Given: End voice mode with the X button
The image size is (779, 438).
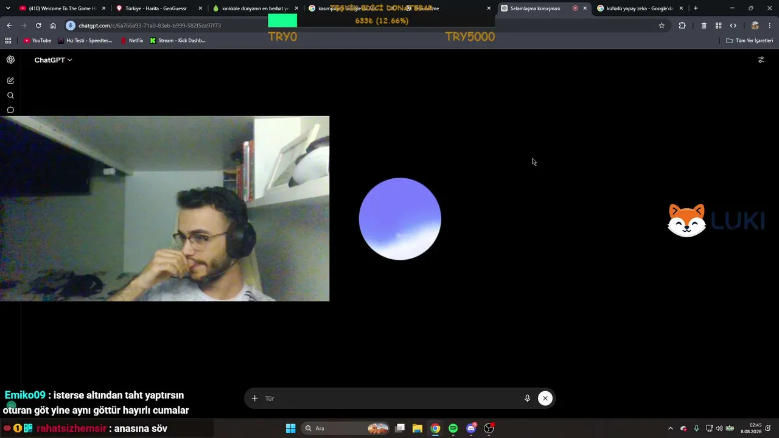Looking at the screenshot, I should click(545, 398).
